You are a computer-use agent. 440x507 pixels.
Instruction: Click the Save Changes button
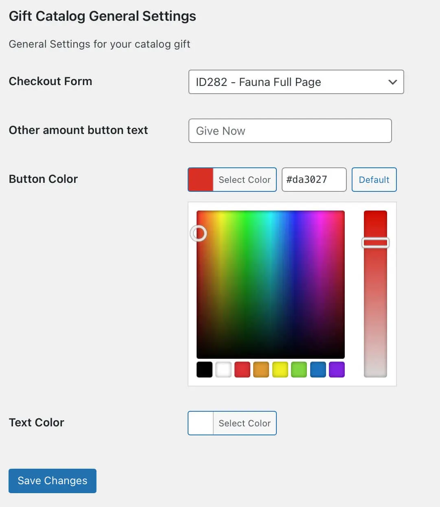(x=53, y=481)
